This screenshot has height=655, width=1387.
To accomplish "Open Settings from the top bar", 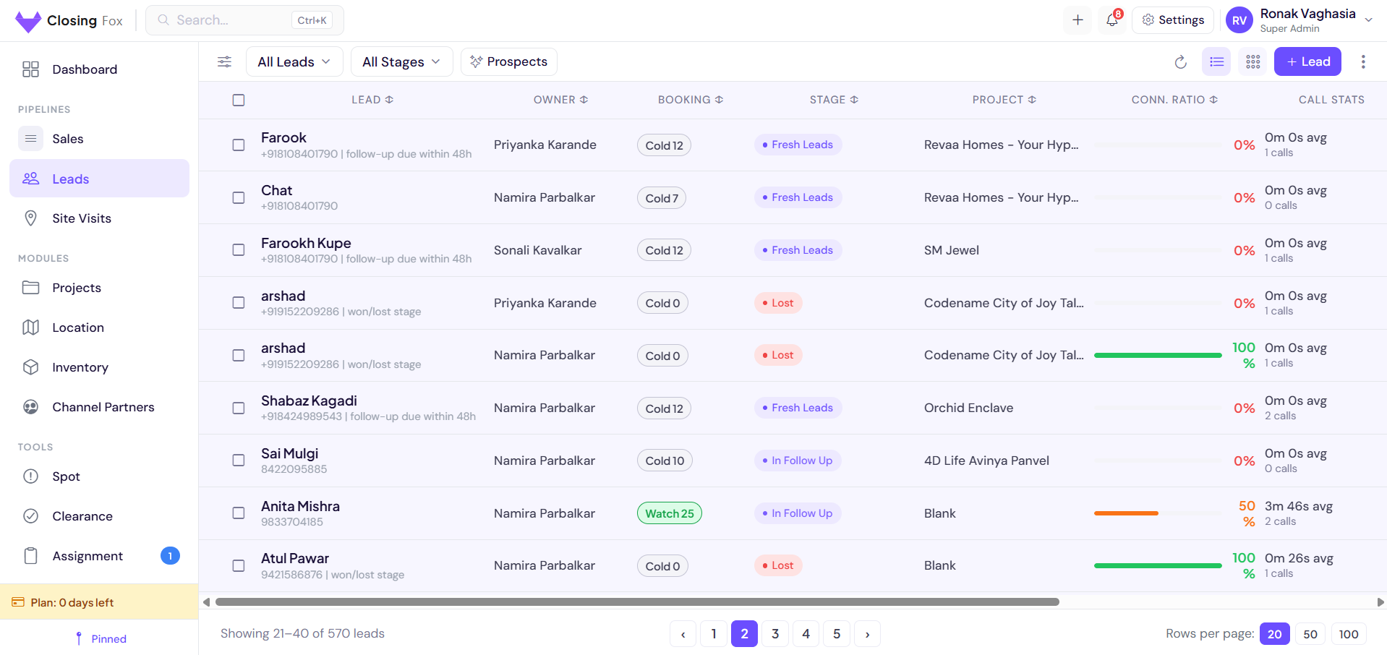I will (x=1173, y=20).
